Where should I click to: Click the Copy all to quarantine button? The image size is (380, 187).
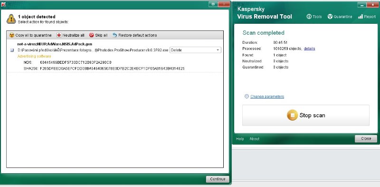coord(30,35)
